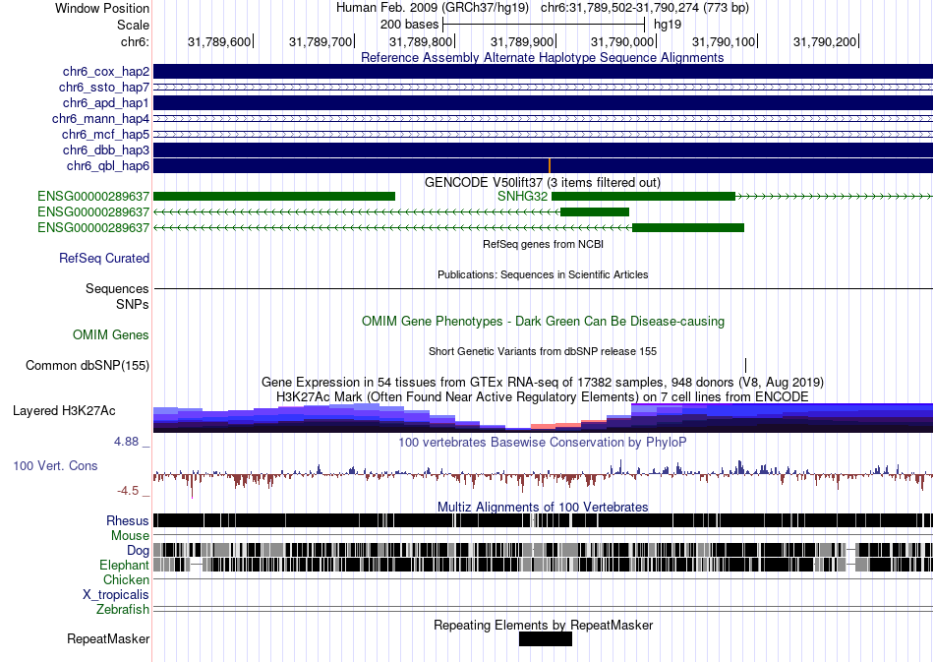Open the GENCODE V50lift37 track title

coord(542,182)
